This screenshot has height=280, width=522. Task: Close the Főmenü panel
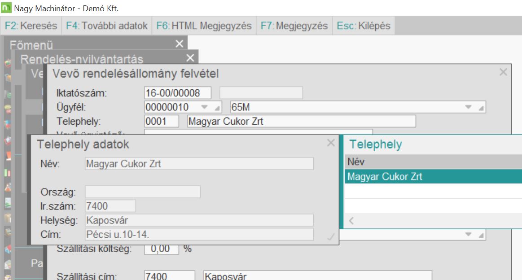coord(180,44)
